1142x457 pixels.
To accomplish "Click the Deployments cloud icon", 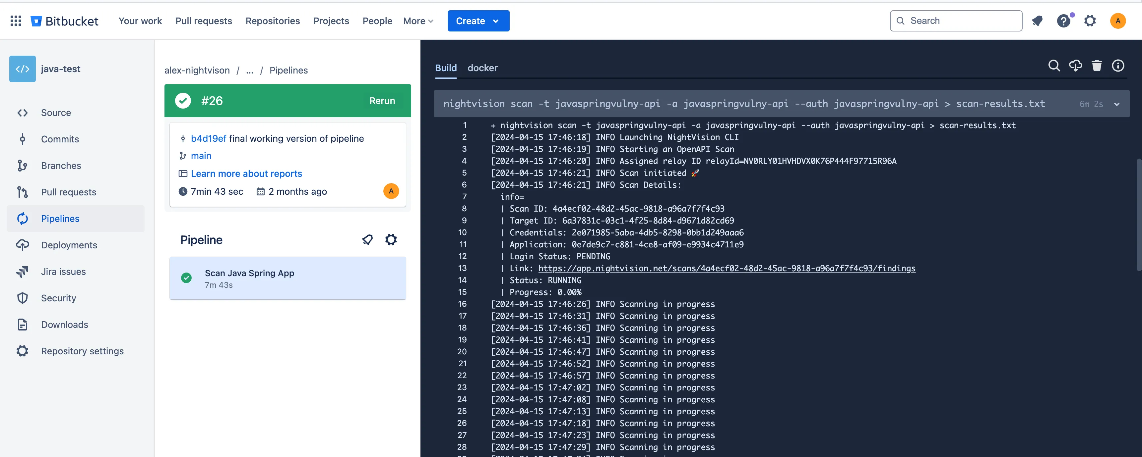I will pos(23,245).
